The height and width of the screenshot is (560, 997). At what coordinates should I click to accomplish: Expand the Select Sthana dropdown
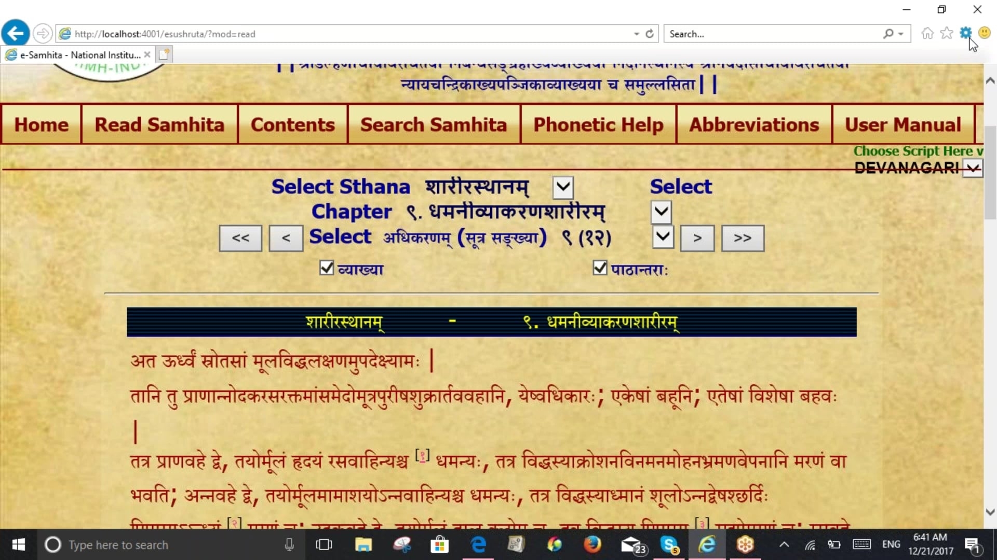(x=563, y=187)
